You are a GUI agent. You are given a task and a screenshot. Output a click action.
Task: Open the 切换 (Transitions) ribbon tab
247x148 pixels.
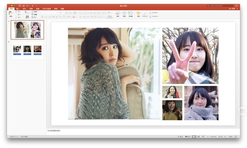coord(31,9)
